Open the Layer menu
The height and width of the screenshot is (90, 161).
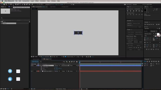(x=32, y=1)
